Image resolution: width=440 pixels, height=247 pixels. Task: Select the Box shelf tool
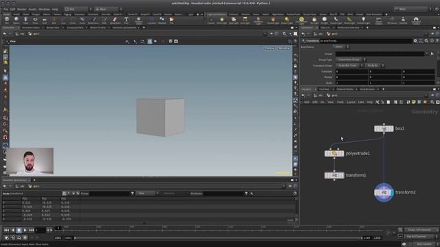click(x=7, y=20)
